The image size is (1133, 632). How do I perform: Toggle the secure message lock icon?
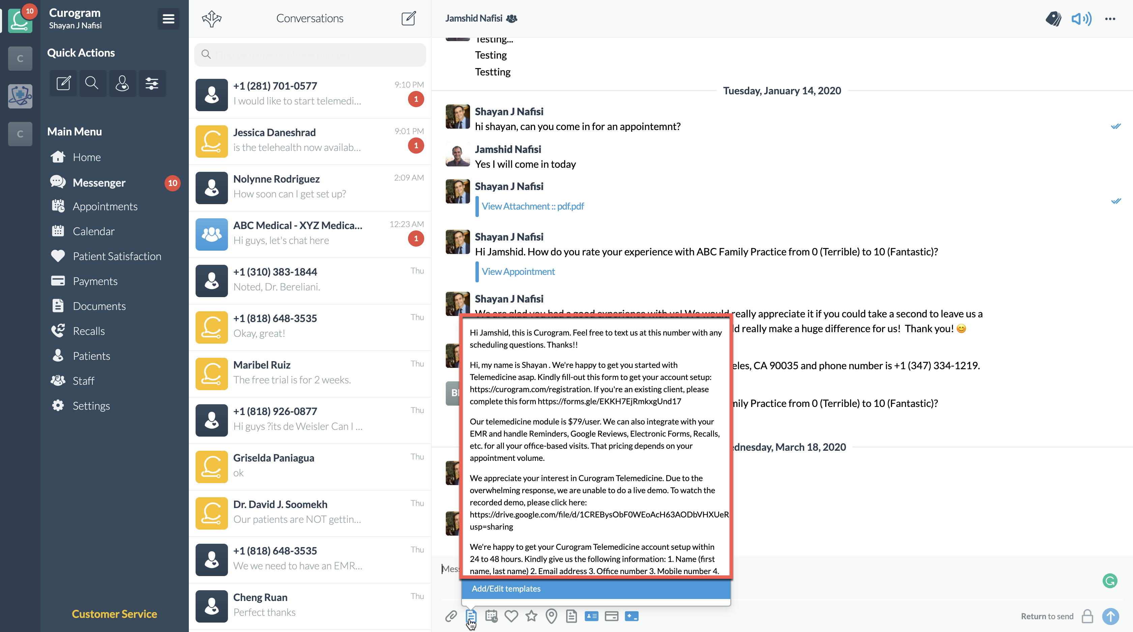[x=1087, y=616]
